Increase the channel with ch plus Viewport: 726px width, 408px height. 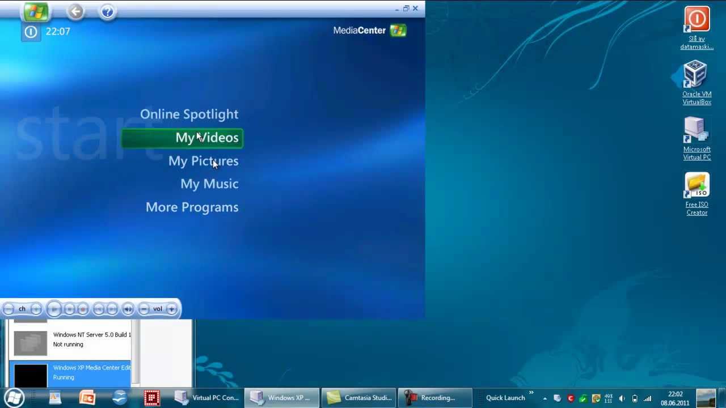click(36, 309)
